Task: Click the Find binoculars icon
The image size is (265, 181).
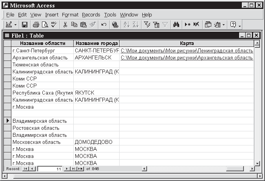Action: point(176,25)
